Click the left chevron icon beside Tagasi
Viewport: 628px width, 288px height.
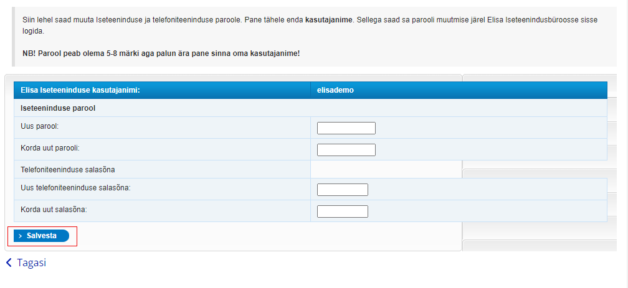tap(9, 263)
